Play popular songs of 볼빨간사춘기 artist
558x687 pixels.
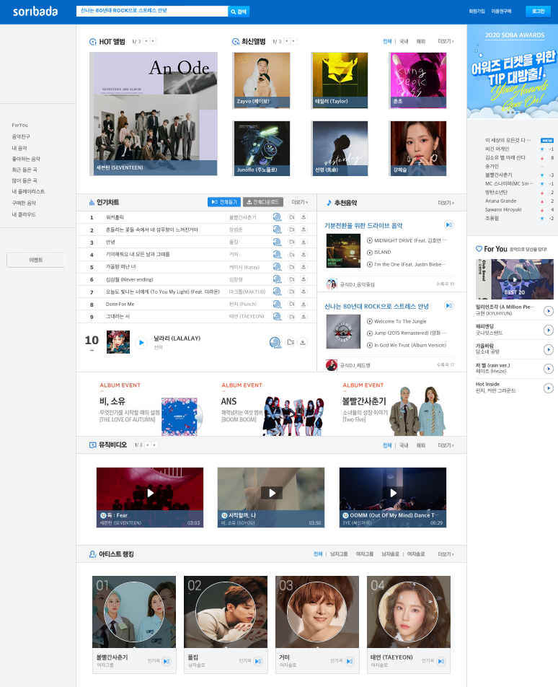167,661
